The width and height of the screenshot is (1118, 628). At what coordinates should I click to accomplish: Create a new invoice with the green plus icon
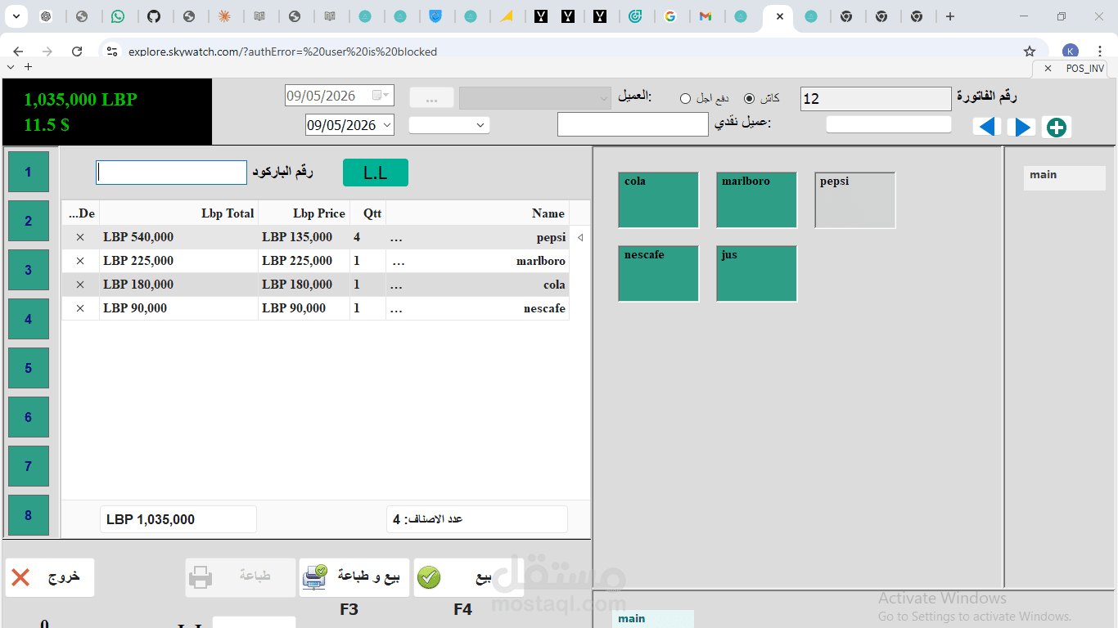tap(1057, 127)
